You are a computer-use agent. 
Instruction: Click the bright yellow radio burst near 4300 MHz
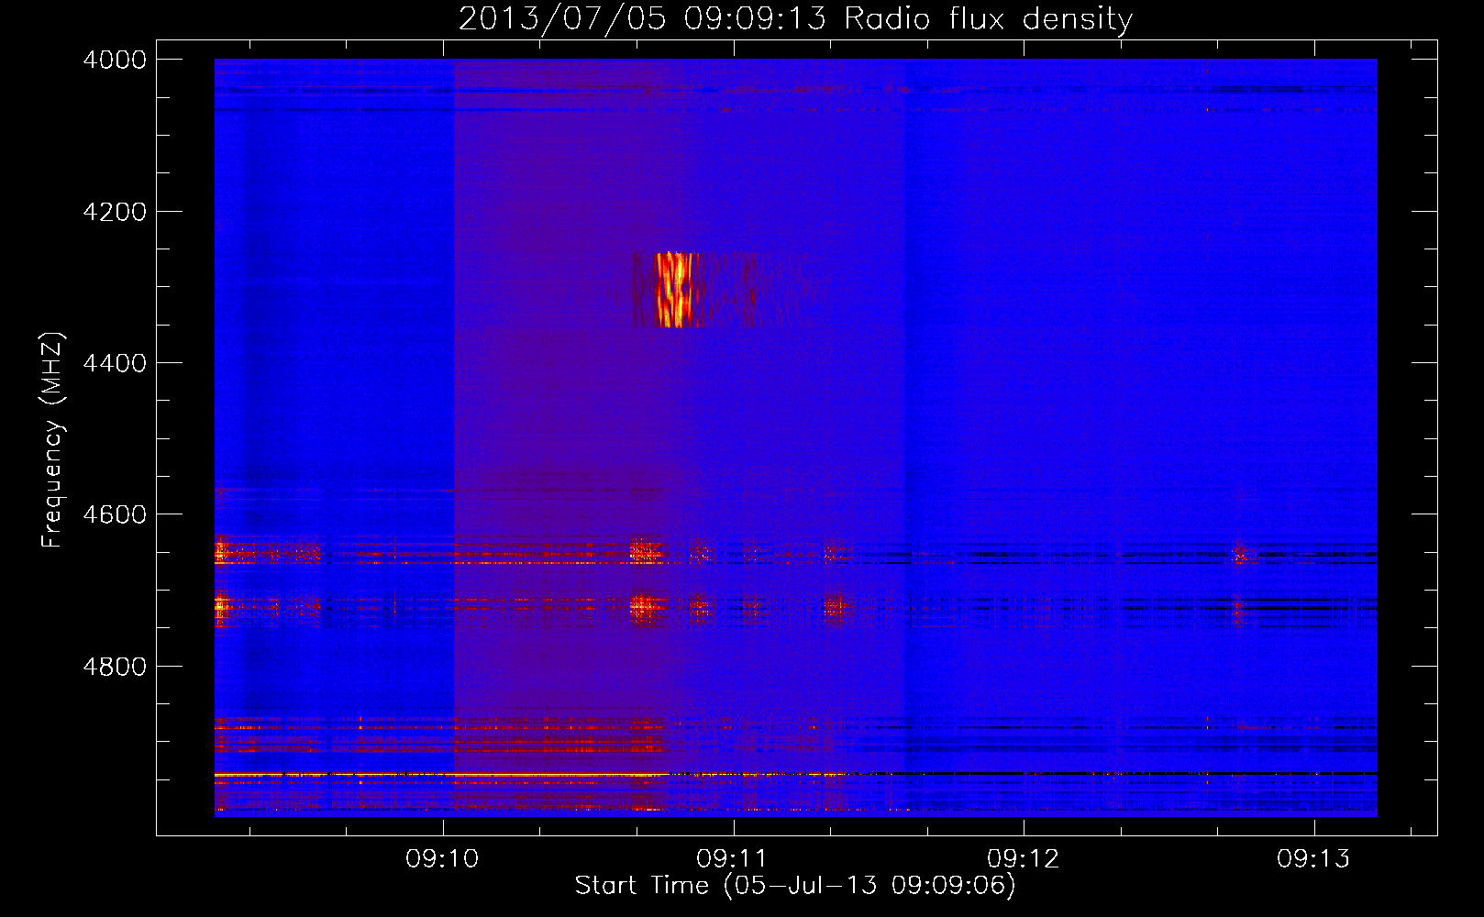pyautogui.click(x=675, y=290)
